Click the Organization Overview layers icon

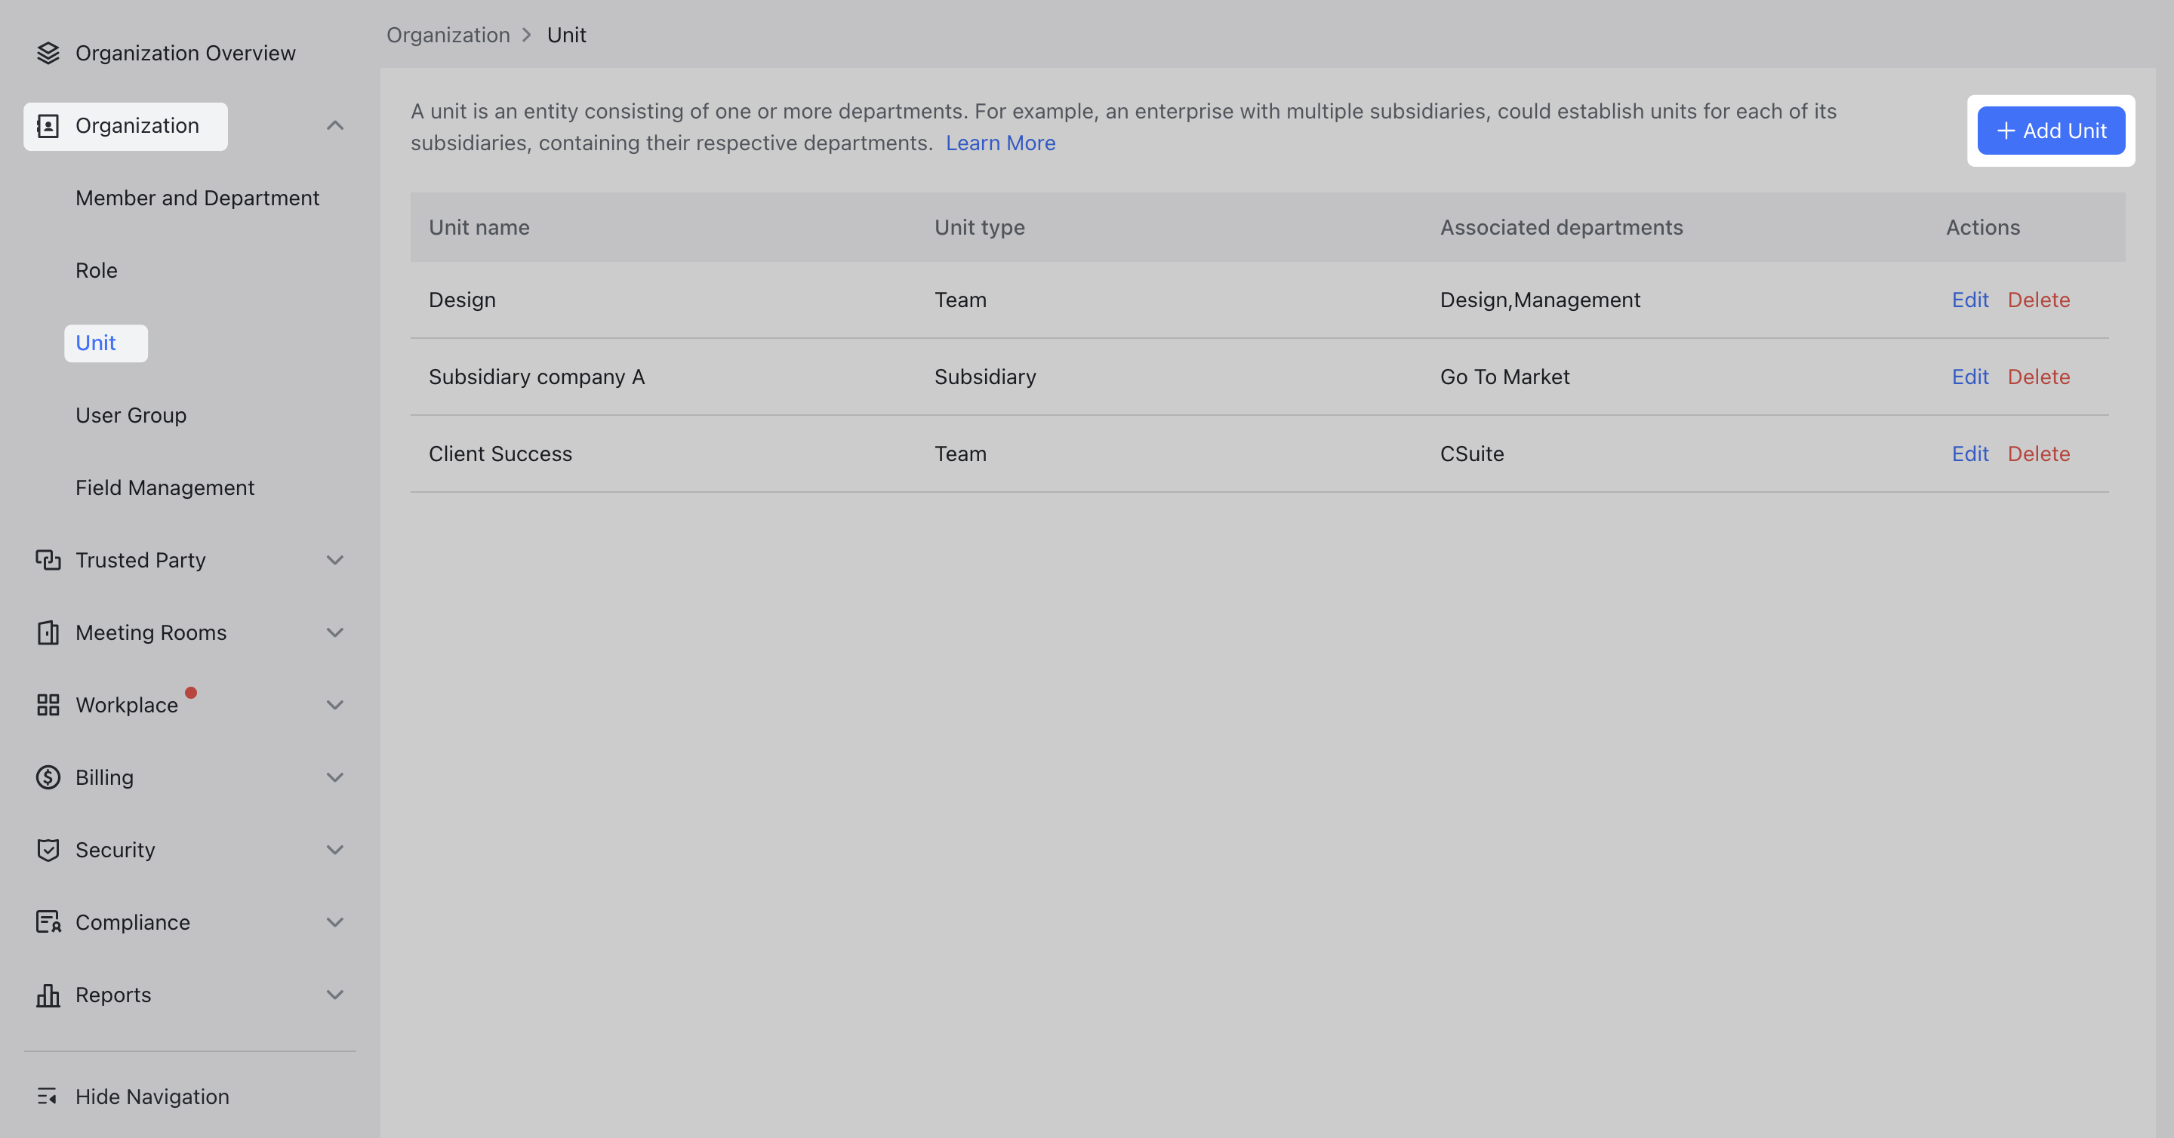(48, 52)
